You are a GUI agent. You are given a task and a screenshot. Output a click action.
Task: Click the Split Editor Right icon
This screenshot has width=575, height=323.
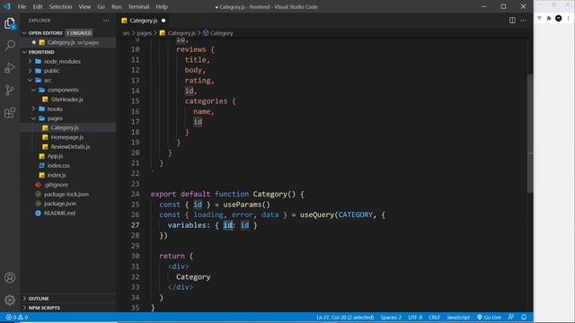coord(512,21)
